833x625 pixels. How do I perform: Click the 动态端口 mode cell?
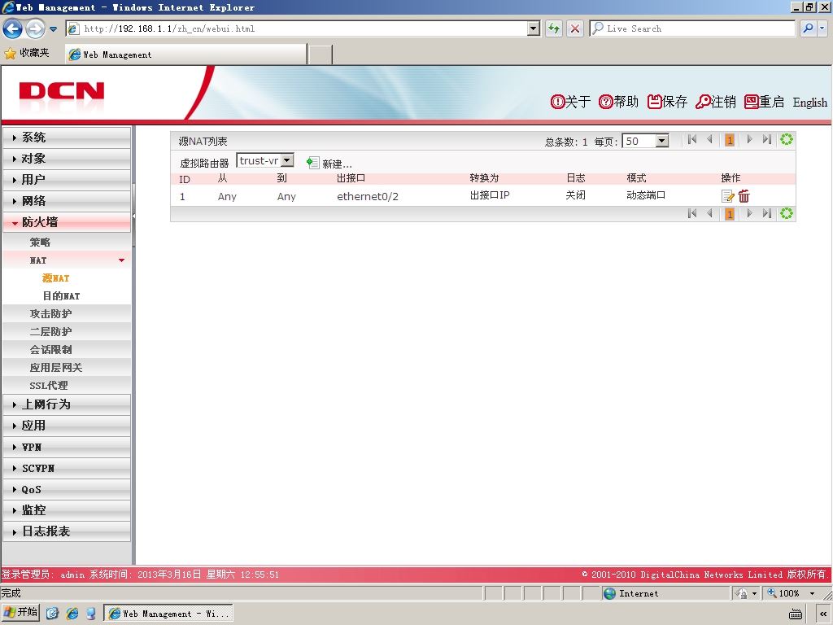click(646, 195)
